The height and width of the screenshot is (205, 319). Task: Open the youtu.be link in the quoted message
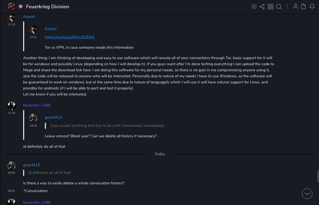(70, 37)
